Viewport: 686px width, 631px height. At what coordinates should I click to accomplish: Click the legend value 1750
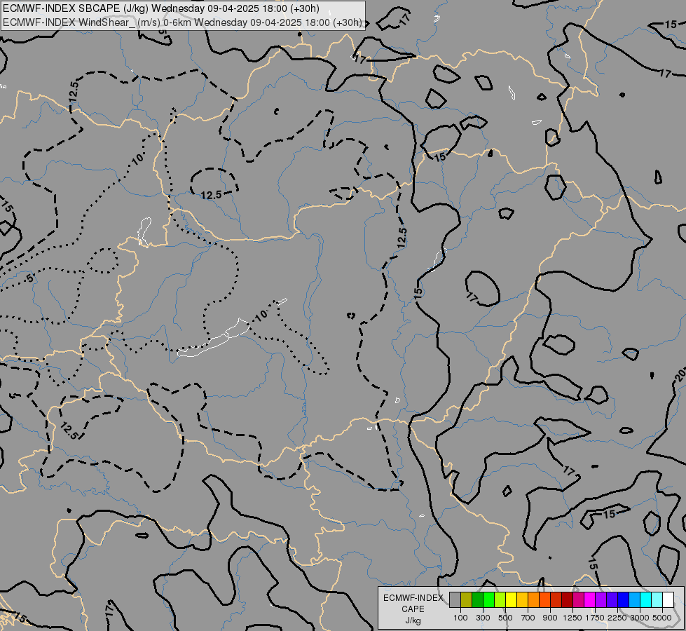click(x=595, y=618)
